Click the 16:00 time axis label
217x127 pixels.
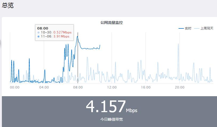[145, 87]
